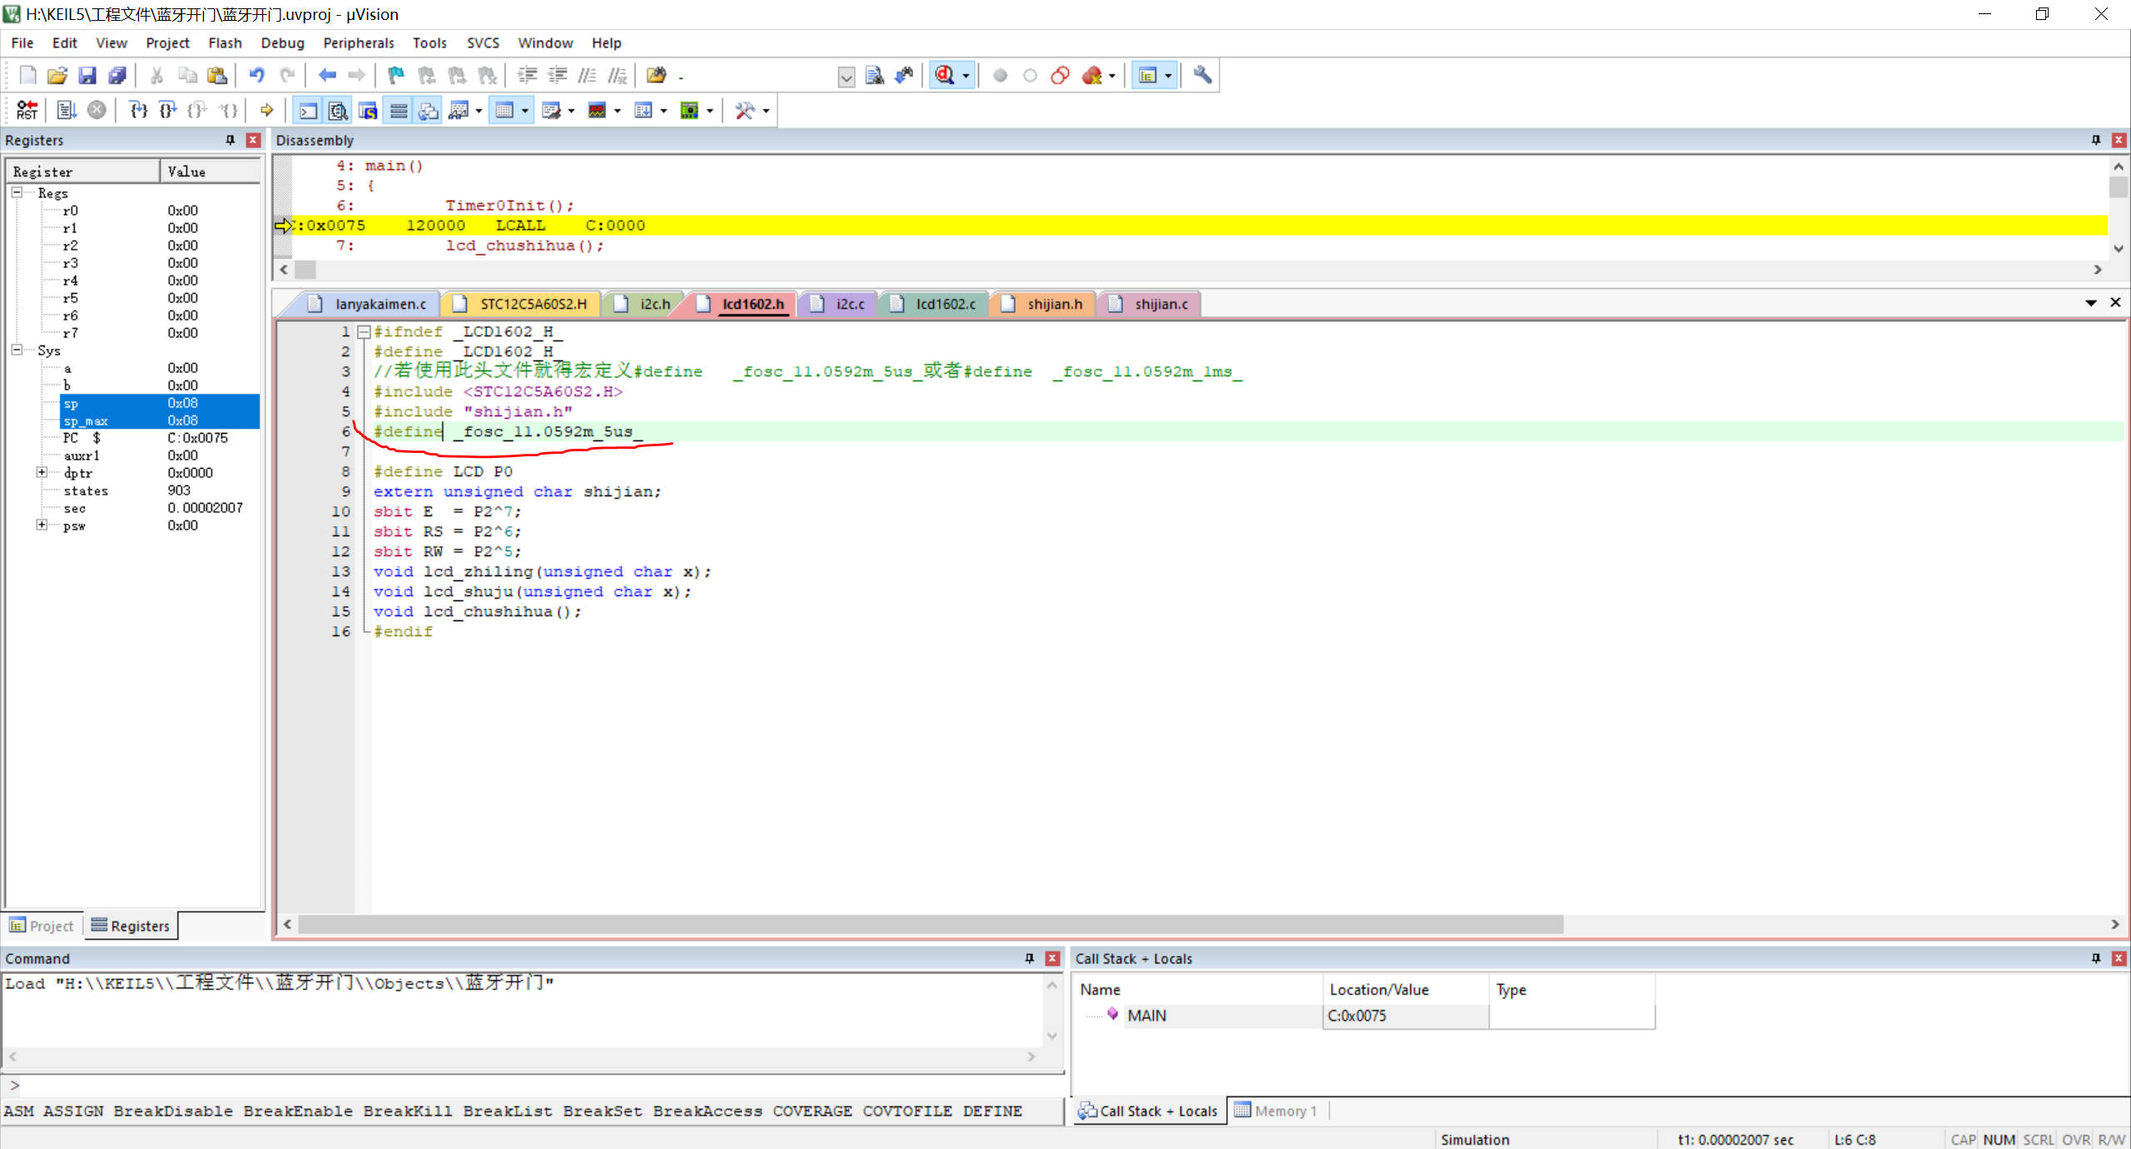Expand the psw register node

pyautogui.click(x=42, y=525)
